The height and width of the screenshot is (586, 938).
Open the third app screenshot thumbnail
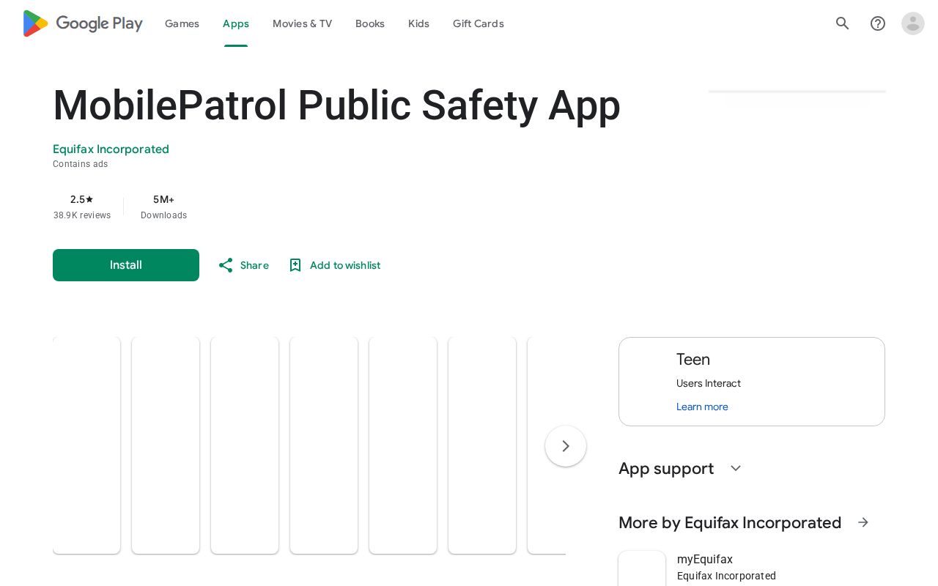pos(245,445)
